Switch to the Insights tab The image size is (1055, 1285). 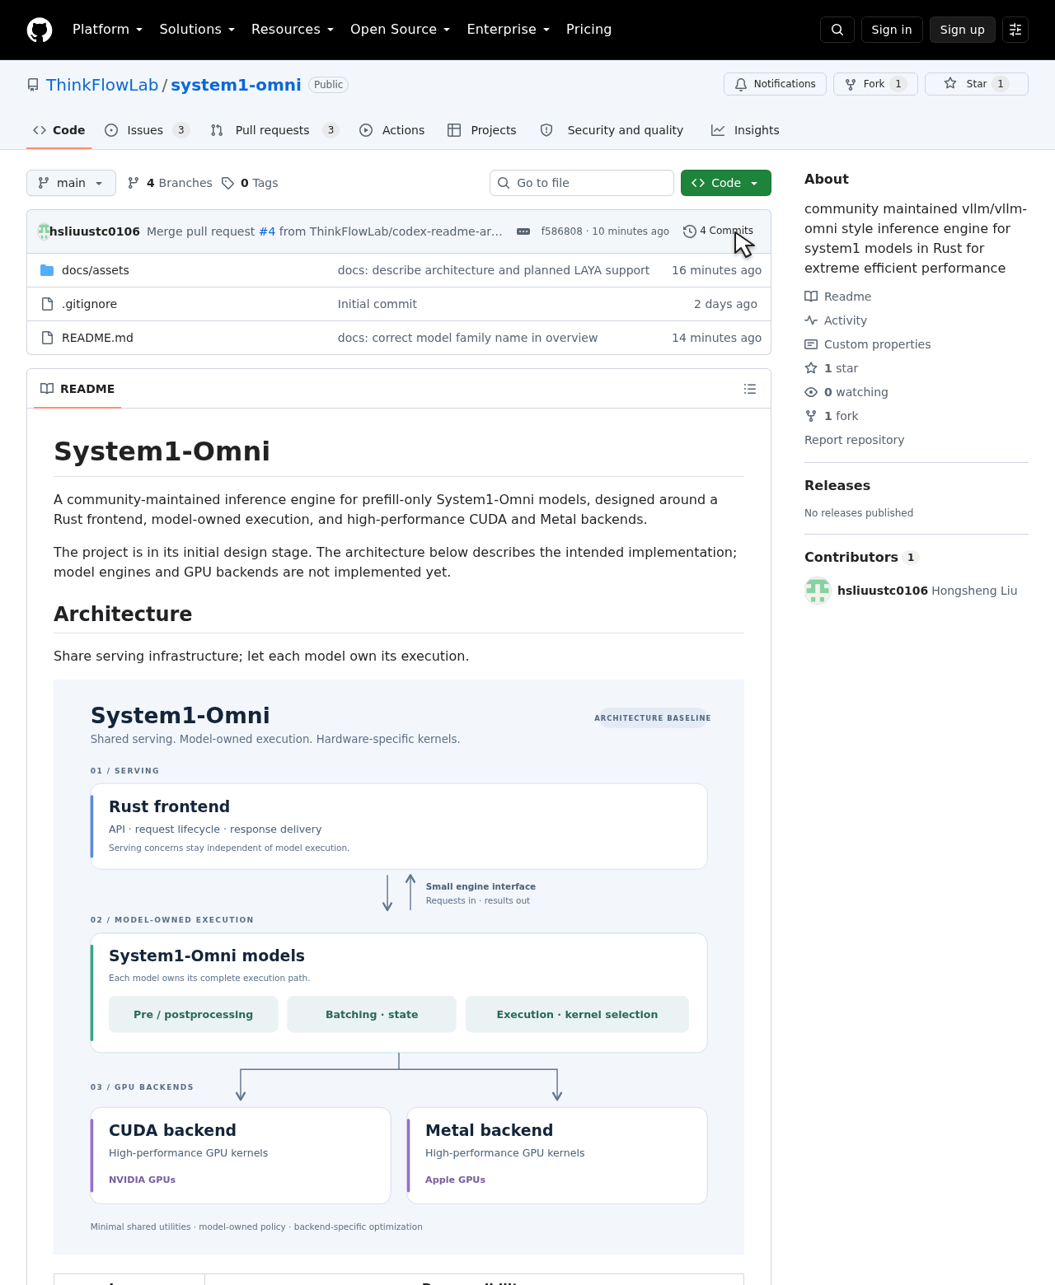pyautogui.click(x=745, y=130)
